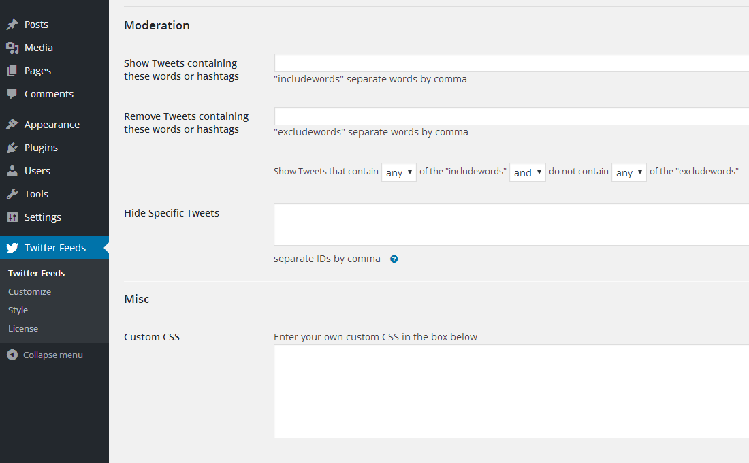Open the Customize submenu item
The height and width of the screenshot is (463, 749).
click(29, 291)
